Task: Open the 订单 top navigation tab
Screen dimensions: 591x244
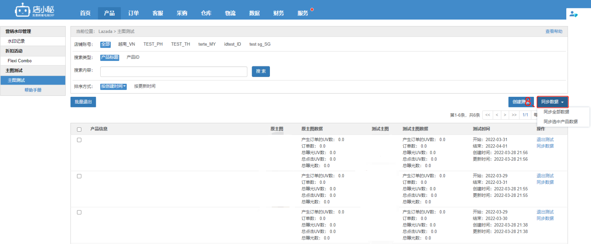Action: click(x=133, y=13)
